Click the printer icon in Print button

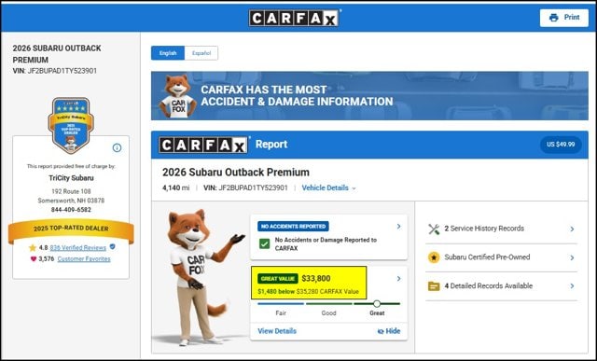click(553, 18)
